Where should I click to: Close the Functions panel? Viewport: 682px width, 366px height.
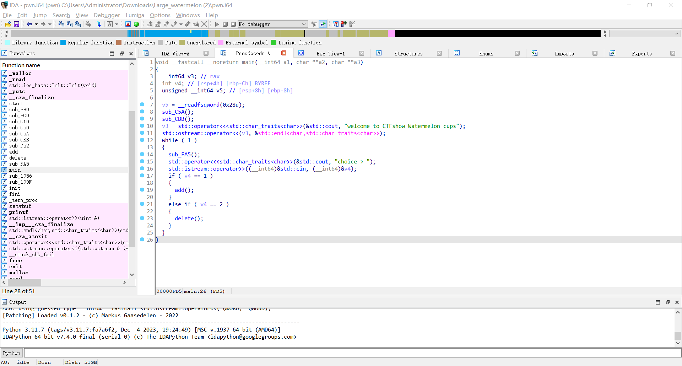(131, 53)
